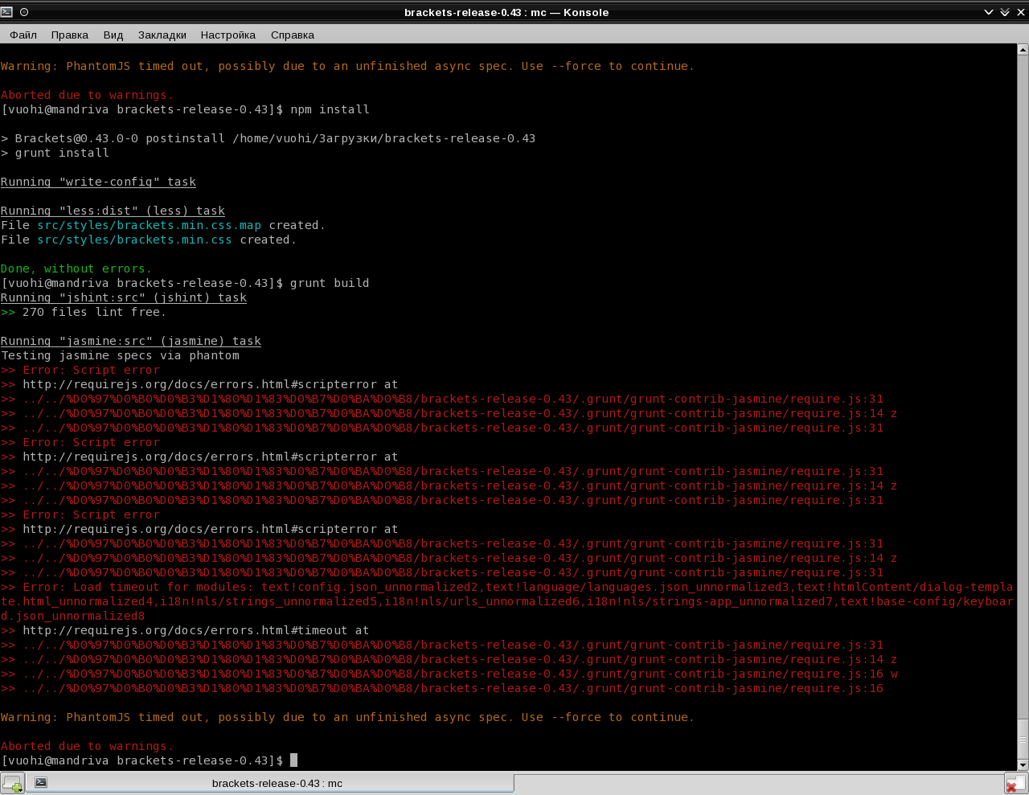The height and width of the screenshot is (795, 1029).
Task: Click the src/styles/brackets.min.css.map file path
Action: [x=149, y=225]
